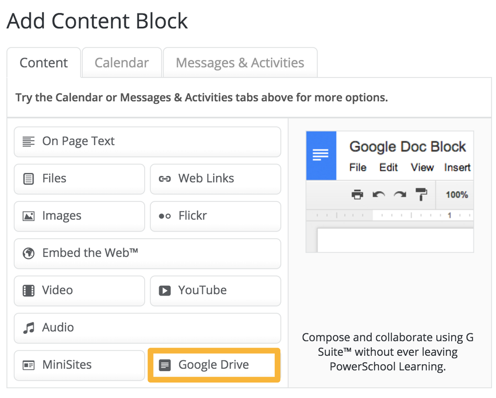Viewport: 496px width, 398px height.
Task: Select Embed the Web block
Action: point(148,254)
